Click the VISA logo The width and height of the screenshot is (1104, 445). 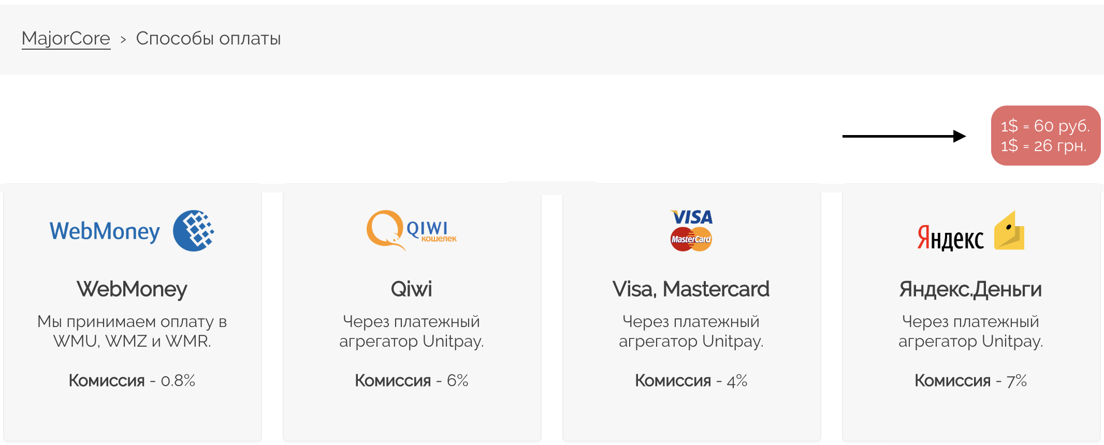[691, 217]
